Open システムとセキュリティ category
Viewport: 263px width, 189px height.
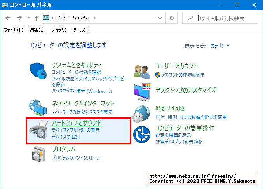click(77, 65)
